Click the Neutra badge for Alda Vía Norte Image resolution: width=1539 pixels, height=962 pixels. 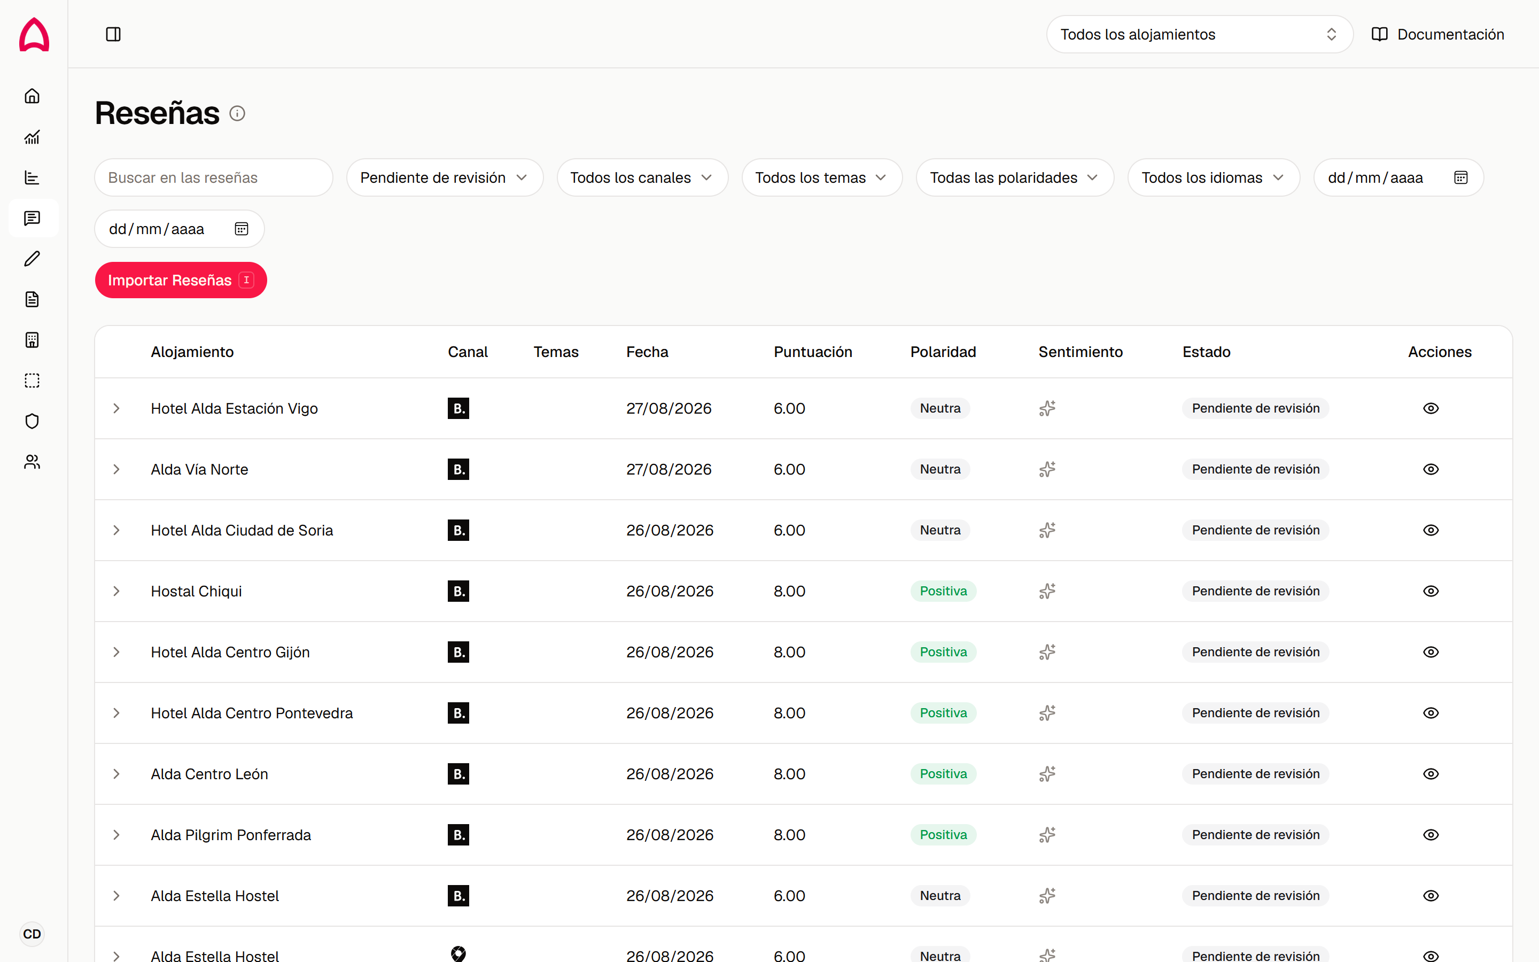(x=940, y=470)
